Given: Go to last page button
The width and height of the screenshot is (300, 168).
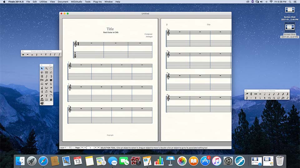Looking at the screenshot, I should [x=98, y=147].
